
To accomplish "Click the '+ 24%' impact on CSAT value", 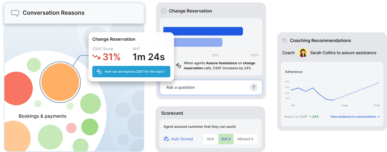I will click(x=314, y=117).
